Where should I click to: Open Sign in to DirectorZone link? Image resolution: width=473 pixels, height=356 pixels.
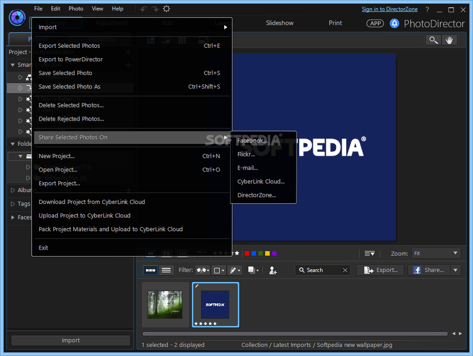coord(389,9)
